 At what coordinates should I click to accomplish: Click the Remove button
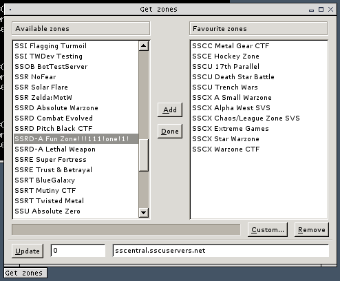tap(312, 229)
